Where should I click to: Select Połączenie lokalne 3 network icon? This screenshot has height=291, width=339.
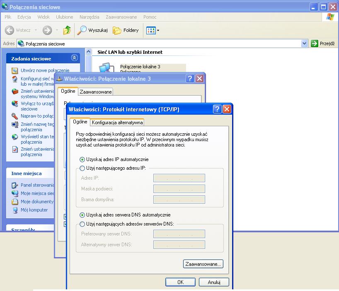tap(107, 67)
